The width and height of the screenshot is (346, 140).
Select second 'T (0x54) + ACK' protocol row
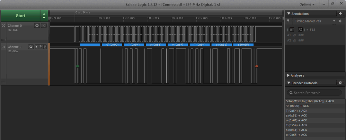pyautogui.click(x=315, y=125)
